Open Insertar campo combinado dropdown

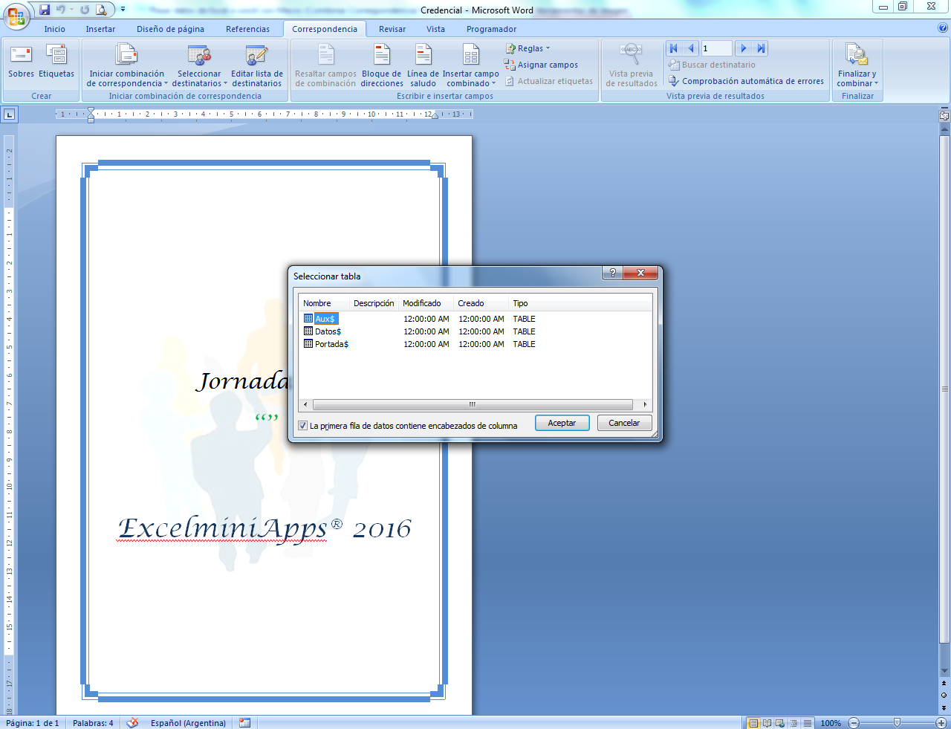471,66
